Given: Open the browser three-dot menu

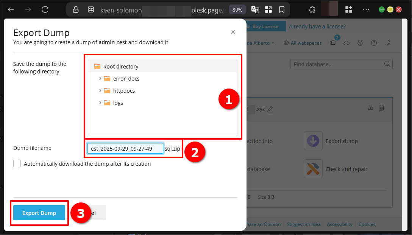Looking at the screenshot, I should [366, 9].
